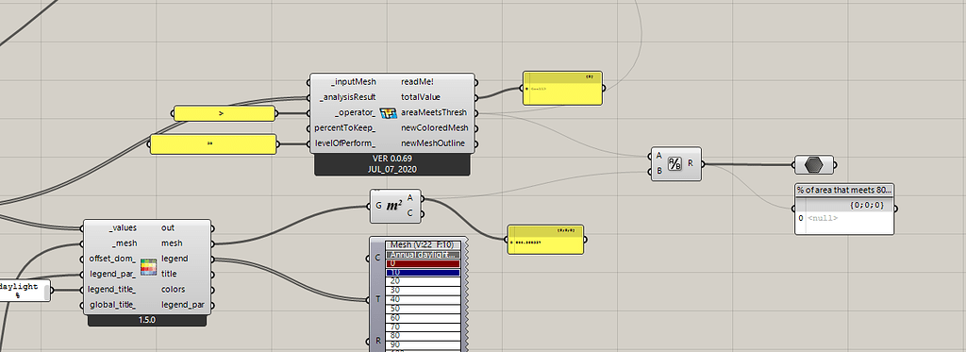966x352 pixels.
Task: Select the '60' list row
Action: [424, 318]
